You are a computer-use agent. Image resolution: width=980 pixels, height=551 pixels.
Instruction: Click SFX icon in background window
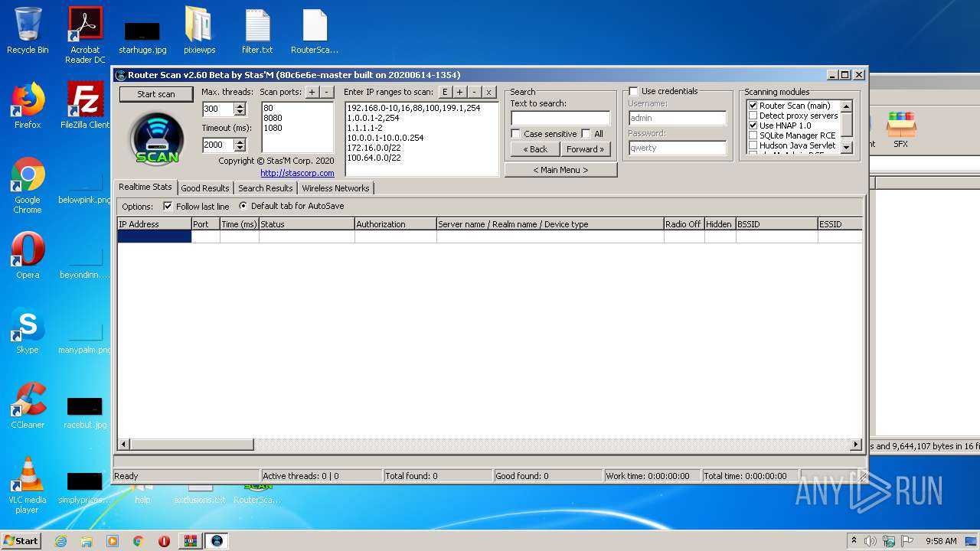(901, 129)
